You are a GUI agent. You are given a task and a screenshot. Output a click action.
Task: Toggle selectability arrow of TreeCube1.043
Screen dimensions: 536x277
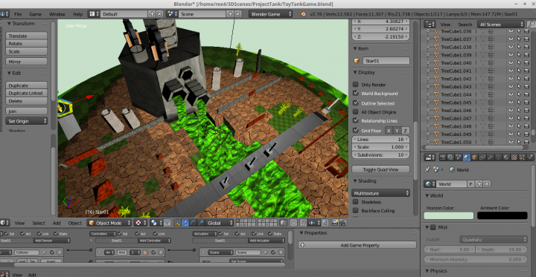[x=519, y=86]
